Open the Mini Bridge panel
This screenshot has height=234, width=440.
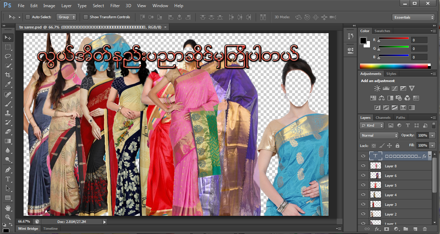tap(28, 228)
